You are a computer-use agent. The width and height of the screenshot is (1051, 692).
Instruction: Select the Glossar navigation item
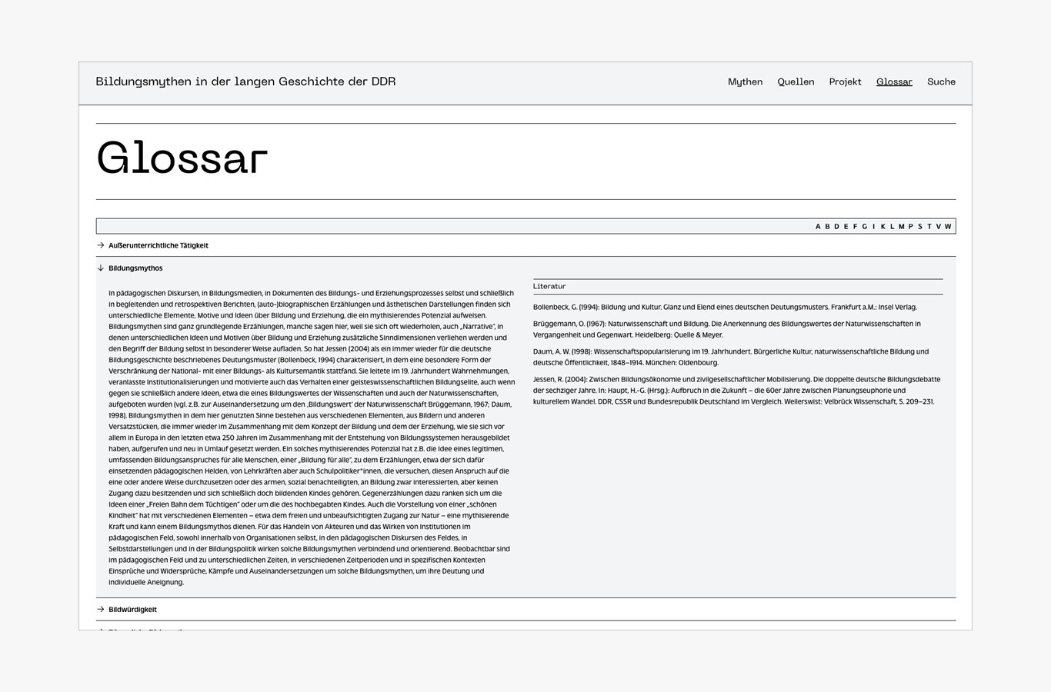(x=894, y=82)
